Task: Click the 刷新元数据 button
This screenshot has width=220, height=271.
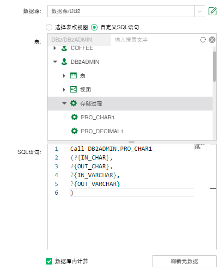Action: pos(184,261)
